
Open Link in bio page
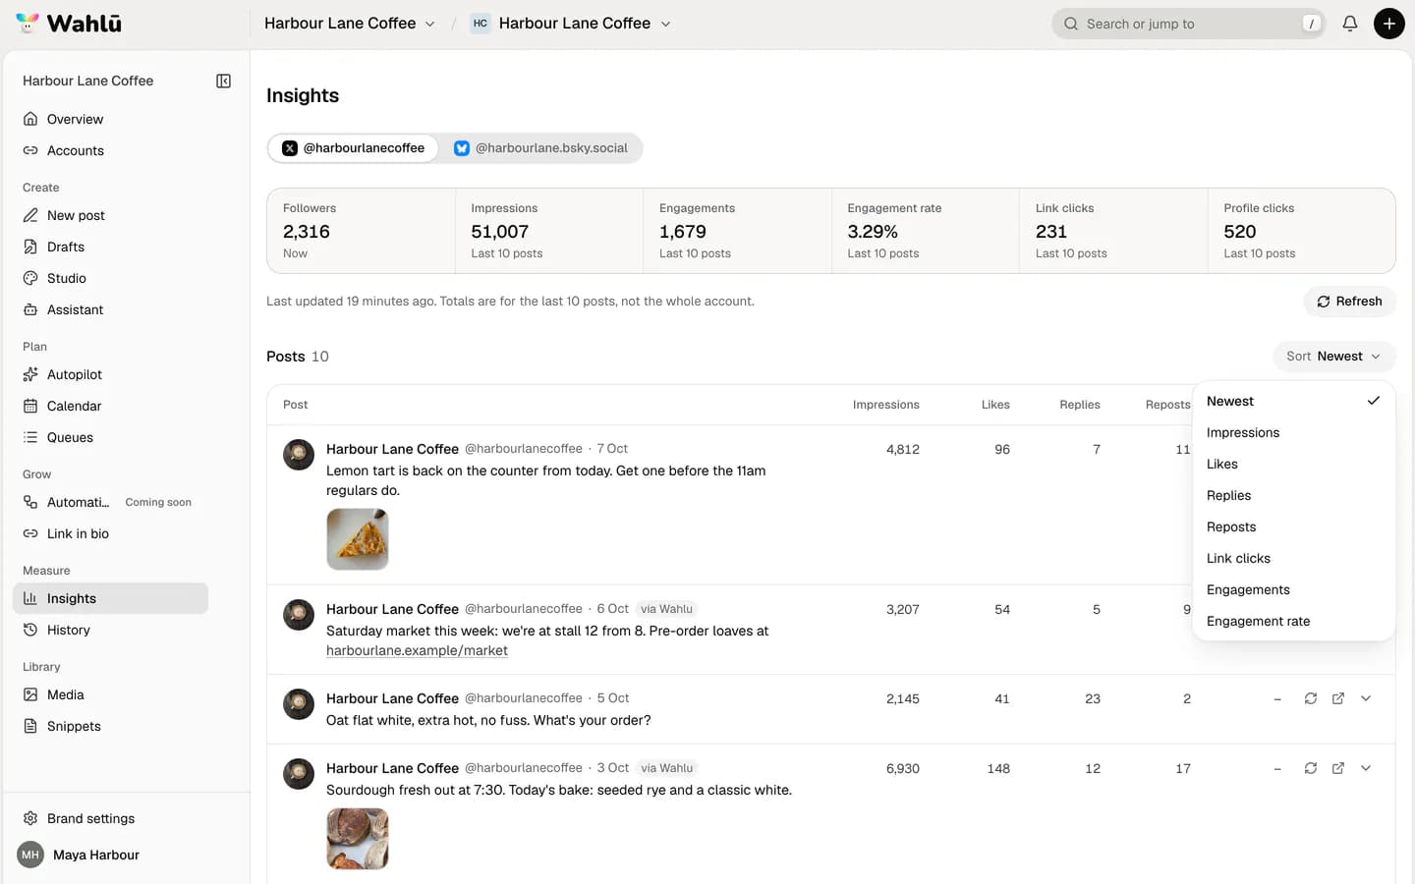110,533
